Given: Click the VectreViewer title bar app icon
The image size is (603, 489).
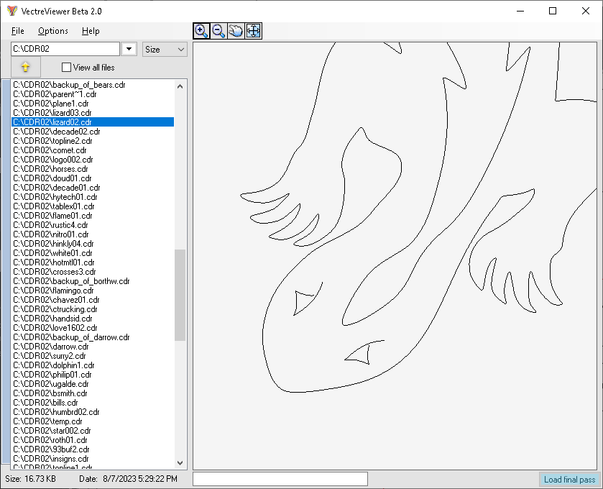Looking at the screenshot, I should 11,11.
